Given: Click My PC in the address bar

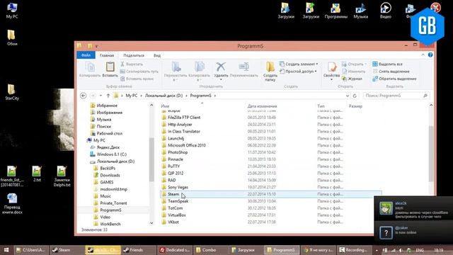Looking at the screenshot, I should click(132, 96).
